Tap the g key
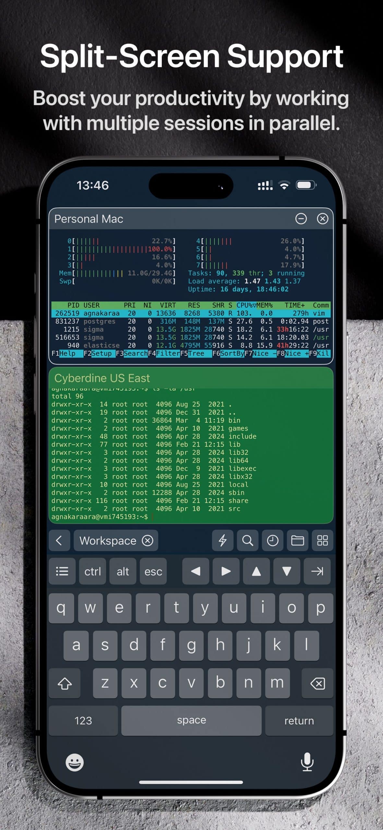Viewport: 383px width, 830px height. (x=191, y=646)
